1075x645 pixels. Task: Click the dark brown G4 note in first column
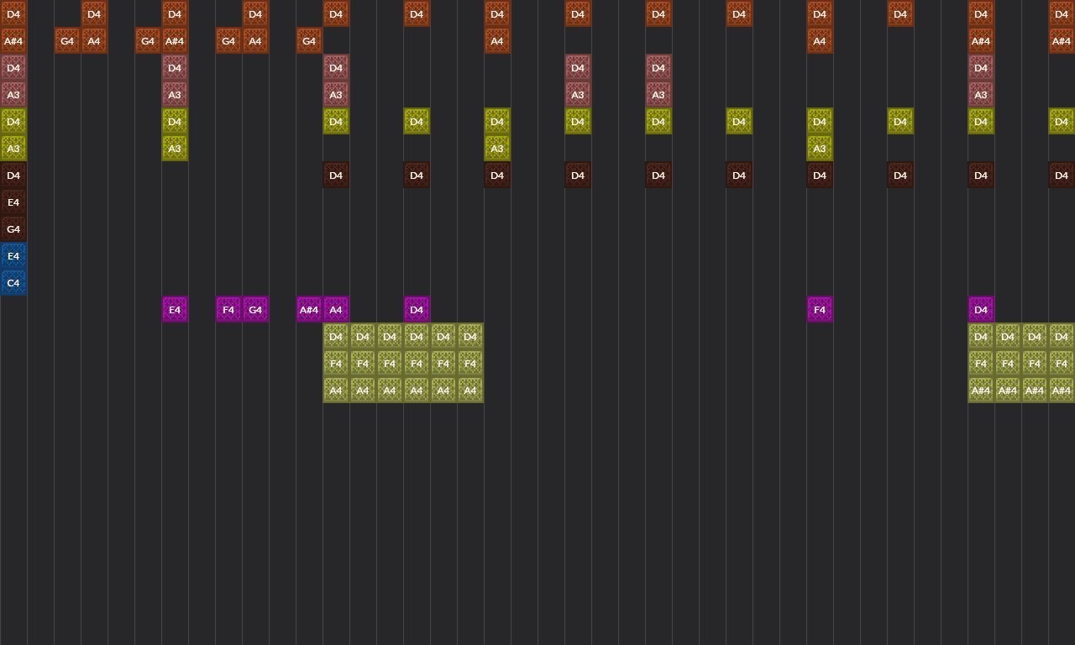pos(13,228)
